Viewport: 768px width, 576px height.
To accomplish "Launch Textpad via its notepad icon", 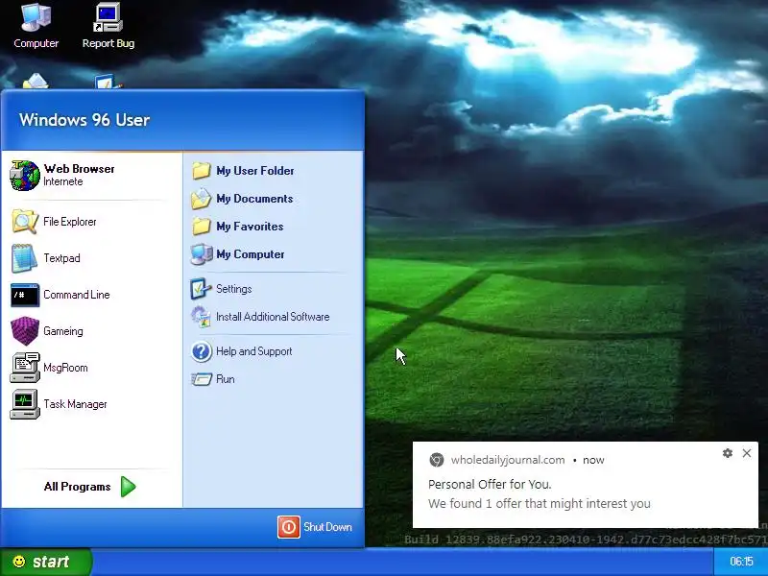I will coord(25,258).
